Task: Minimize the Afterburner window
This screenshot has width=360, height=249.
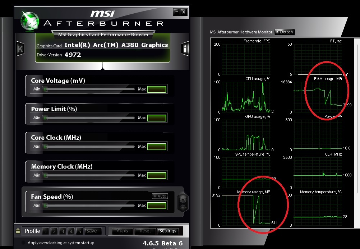Action: click(x=176, y=12)
